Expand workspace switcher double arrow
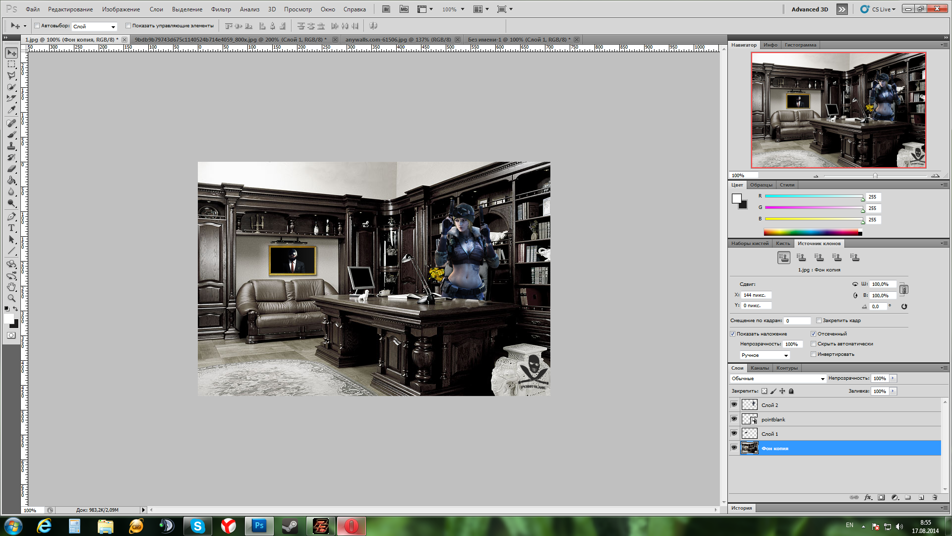The height and width of the screenshot is (536, 952). pos(842,9)
